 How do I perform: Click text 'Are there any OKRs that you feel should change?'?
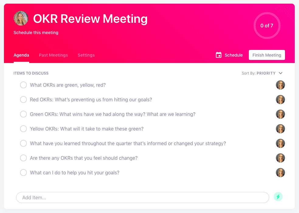coord(84,158)
